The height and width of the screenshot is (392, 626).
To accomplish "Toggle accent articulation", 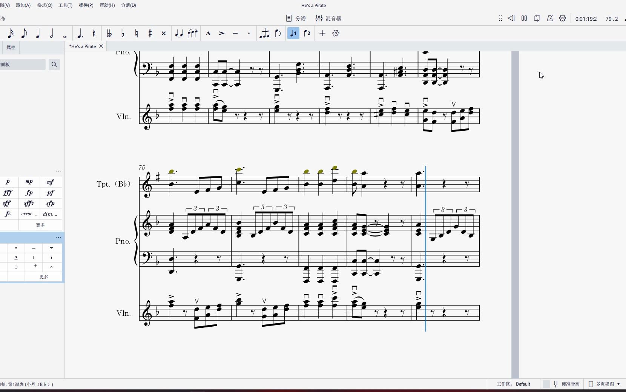I will 222,33.
